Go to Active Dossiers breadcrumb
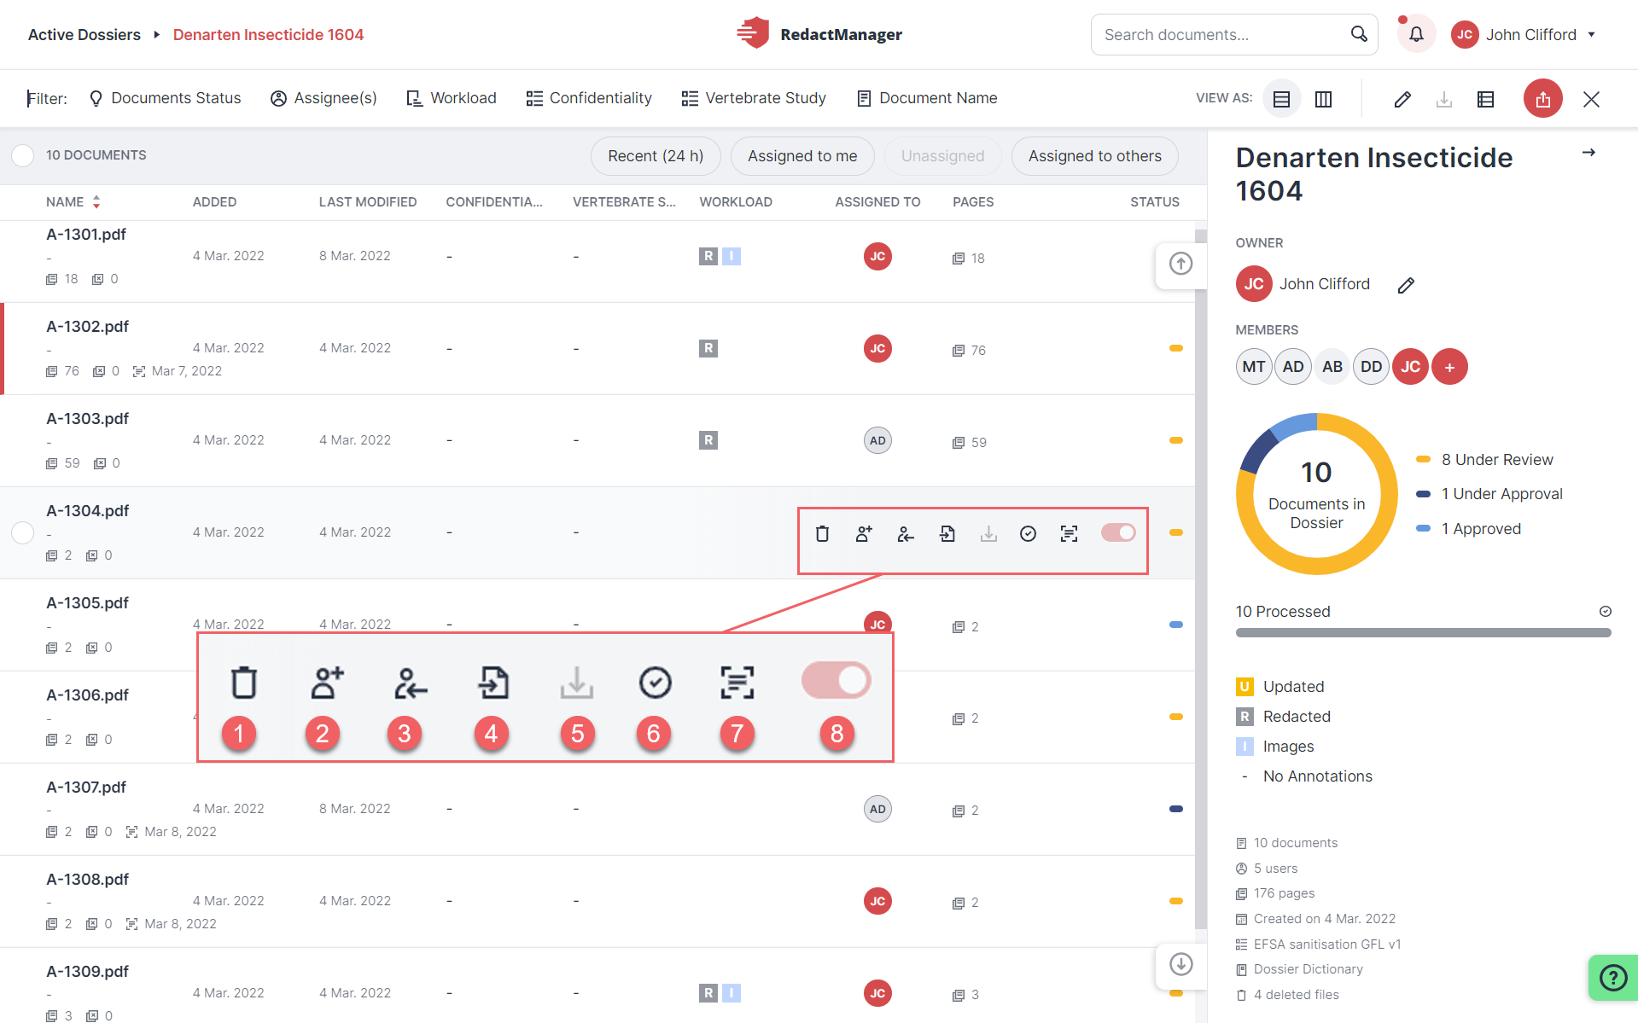This screenshot has width=1638, height=1023. click(85, 35)
